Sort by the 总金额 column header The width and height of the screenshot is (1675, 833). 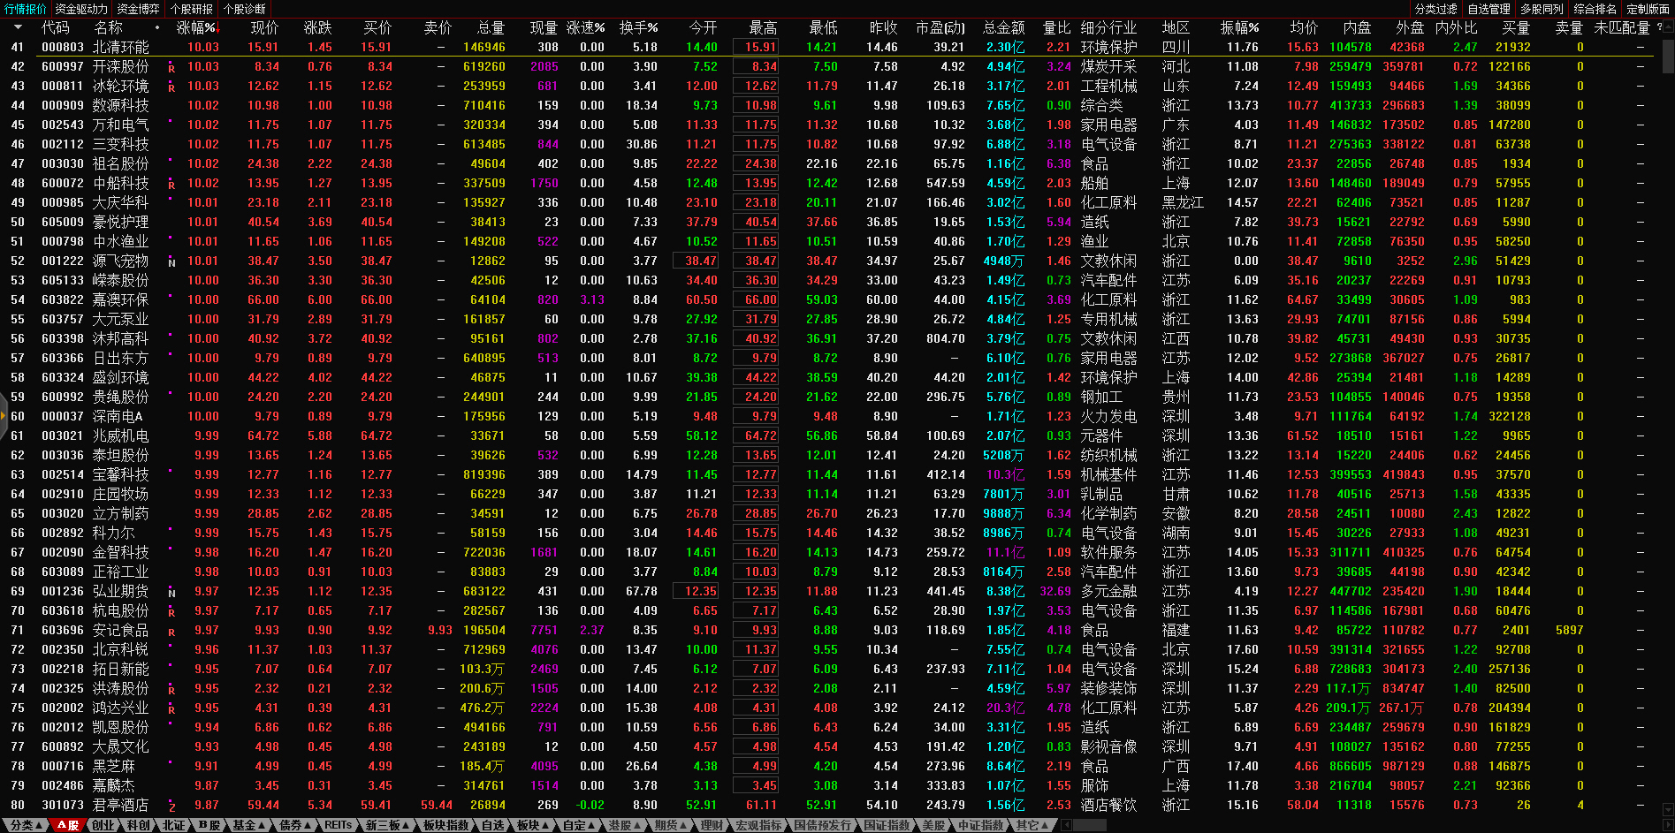(x=1003, y=27)
